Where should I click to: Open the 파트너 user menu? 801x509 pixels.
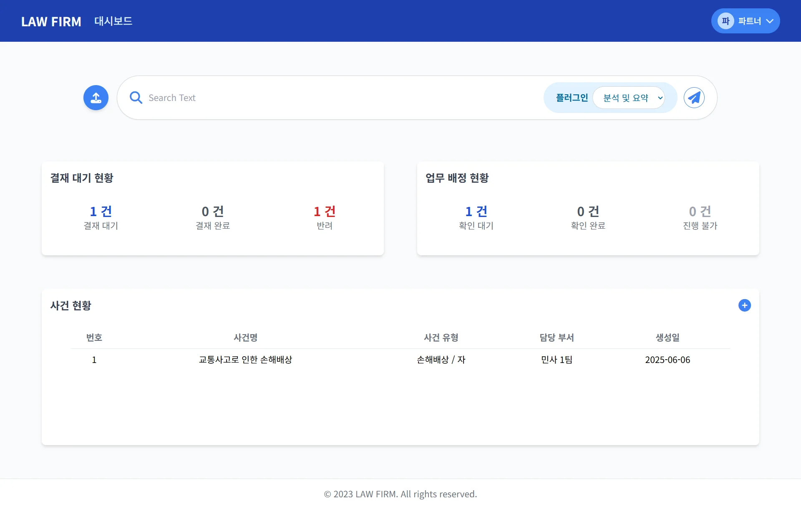click(746, 21)
